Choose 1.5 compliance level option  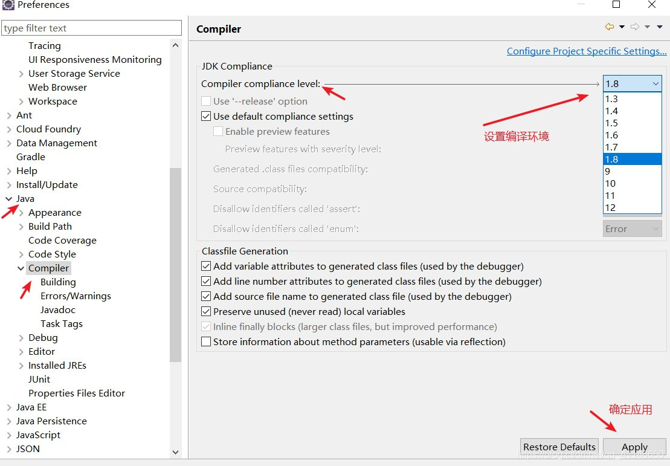(633, 123)
